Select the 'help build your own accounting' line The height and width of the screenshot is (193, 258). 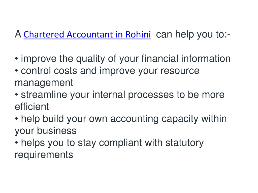(121, 119)
